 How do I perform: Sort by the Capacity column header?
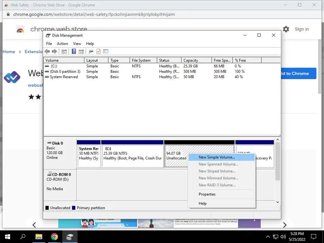[x=196, y=60]
